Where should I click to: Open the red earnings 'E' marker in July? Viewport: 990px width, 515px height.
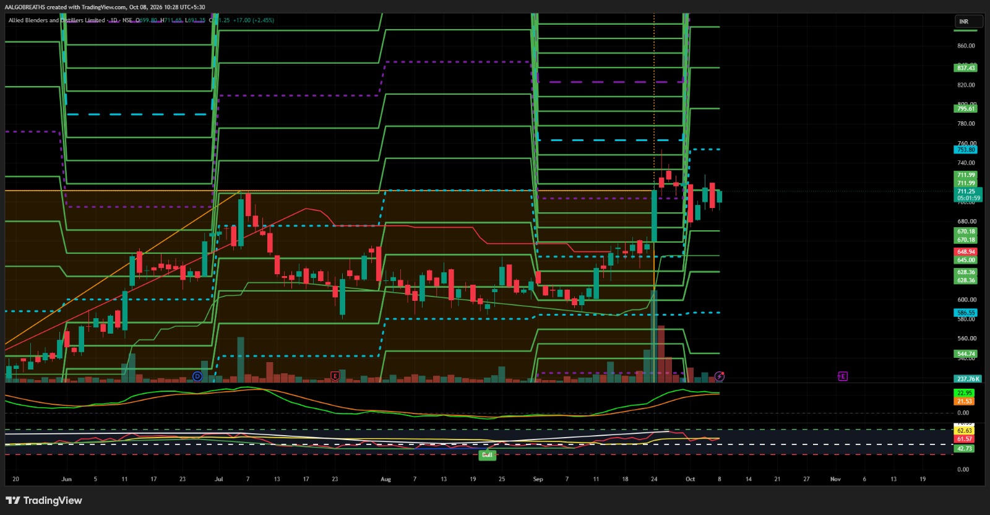tap(335, 376)
